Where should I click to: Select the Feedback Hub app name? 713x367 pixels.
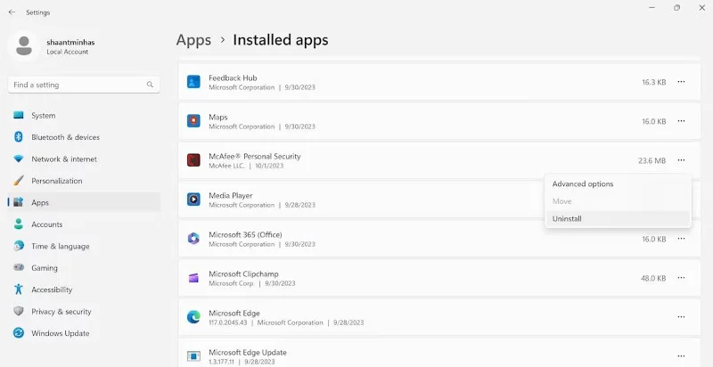[x=233, y=77]
